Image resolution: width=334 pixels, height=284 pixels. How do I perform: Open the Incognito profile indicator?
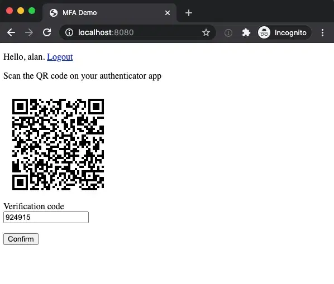[x=284, y=32]
